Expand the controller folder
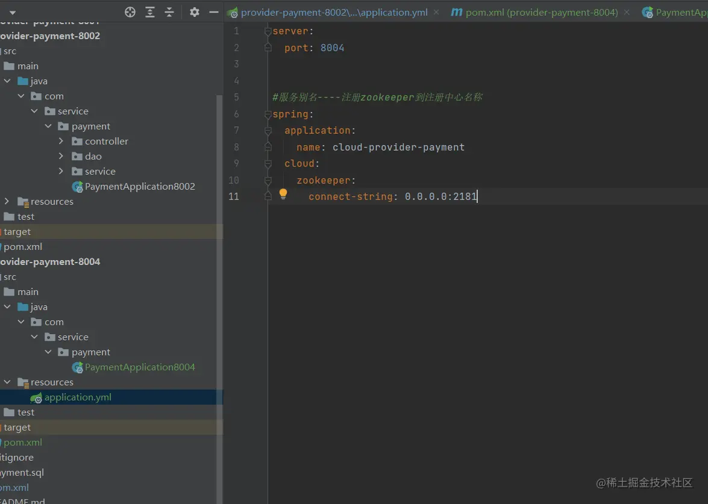708x504 pixels. pyautogui.click(x=61, y=141)
